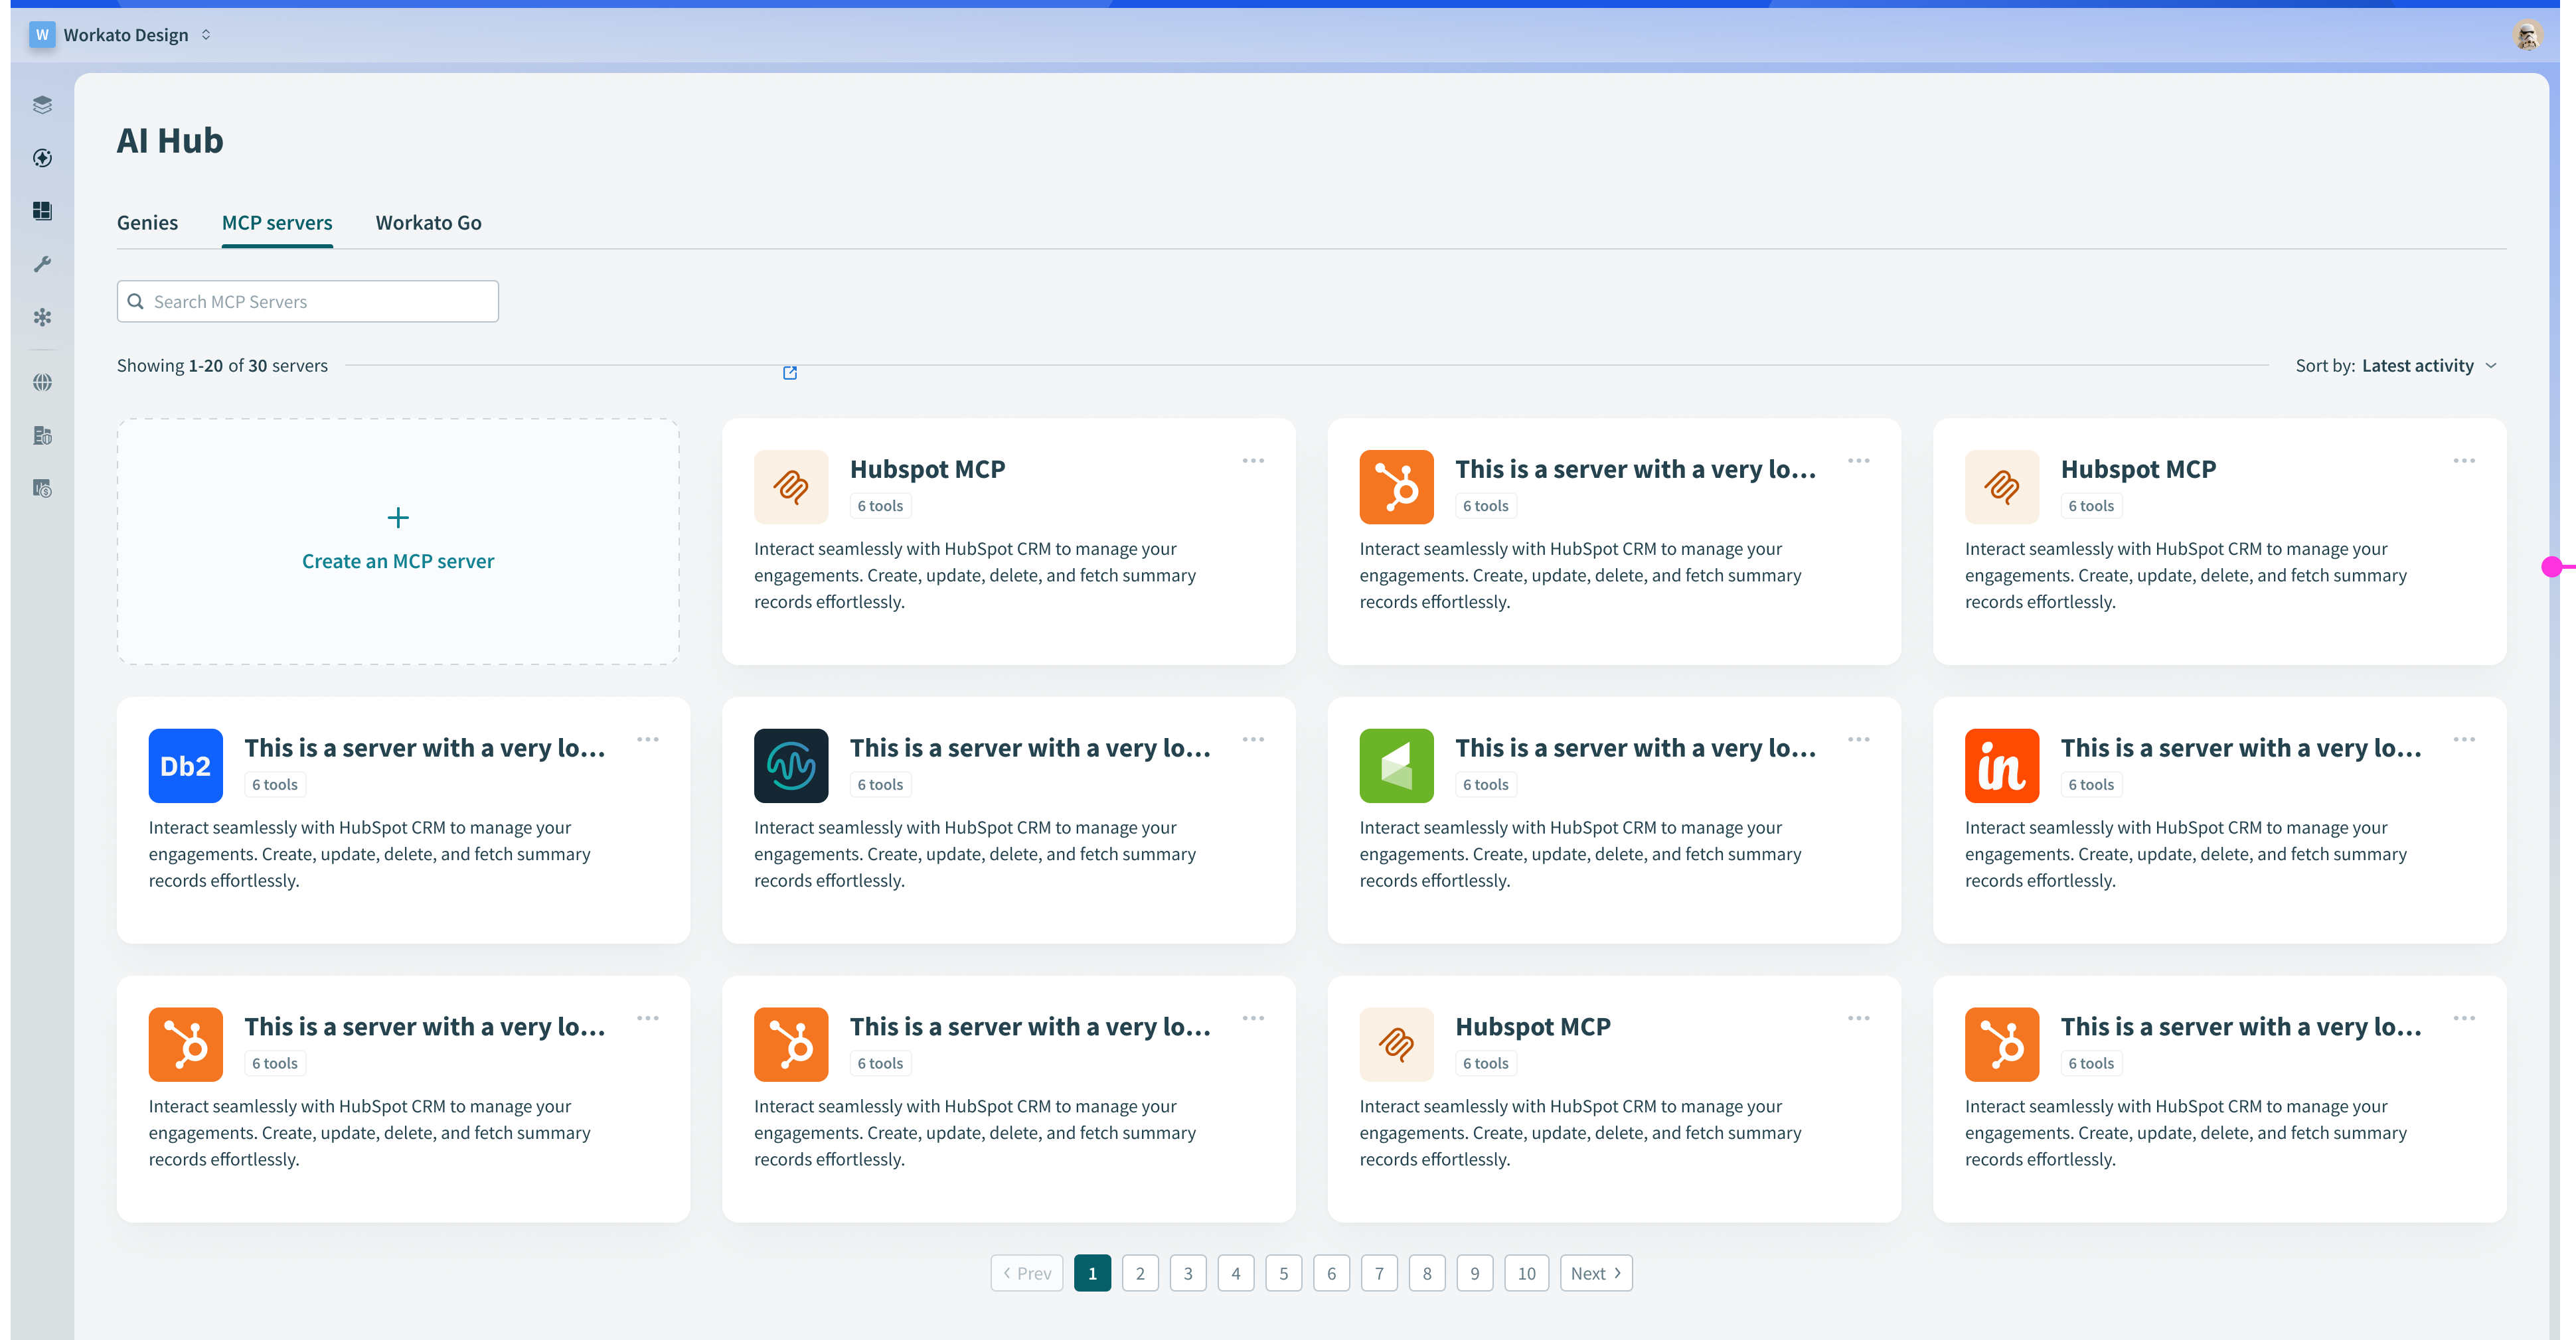Click the green folded-shape server icon
Image resolution: width=2576 pixels, height=1340 pixels.
[x=1396, y=766]
